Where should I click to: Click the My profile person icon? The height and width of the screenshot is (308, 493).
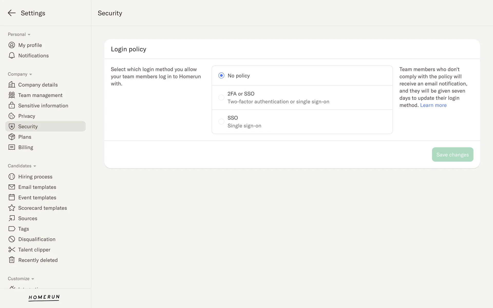coord(12,45)
